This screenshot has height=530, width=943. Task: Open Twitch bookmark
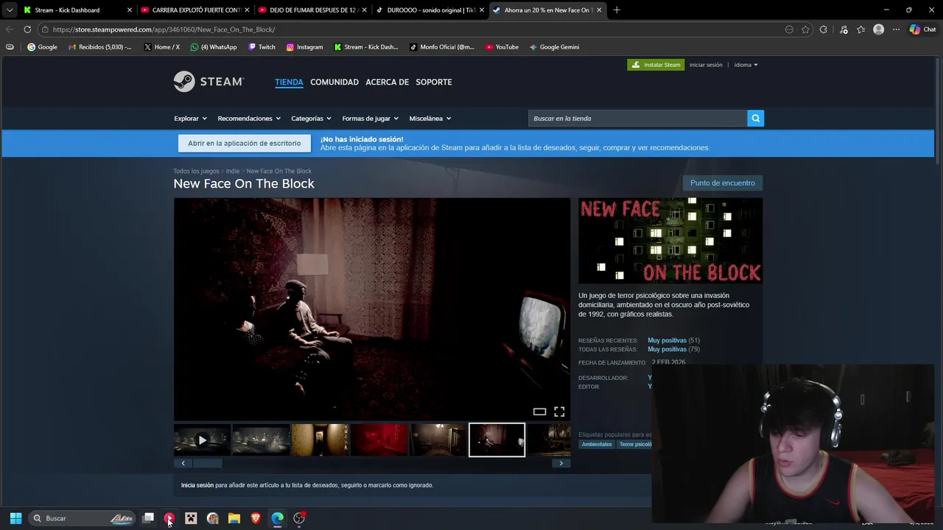tap(262, 47)
